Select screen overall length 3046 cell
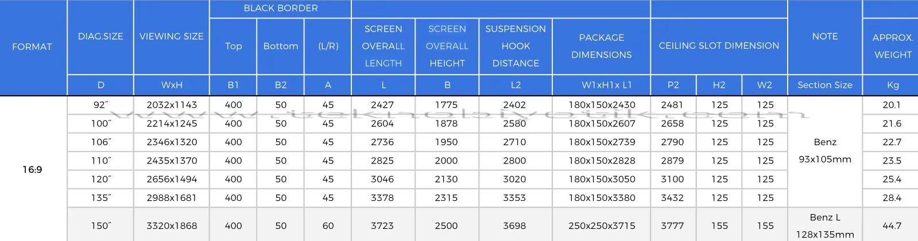This screenshot has height=241, width=918. coord(382,179)
